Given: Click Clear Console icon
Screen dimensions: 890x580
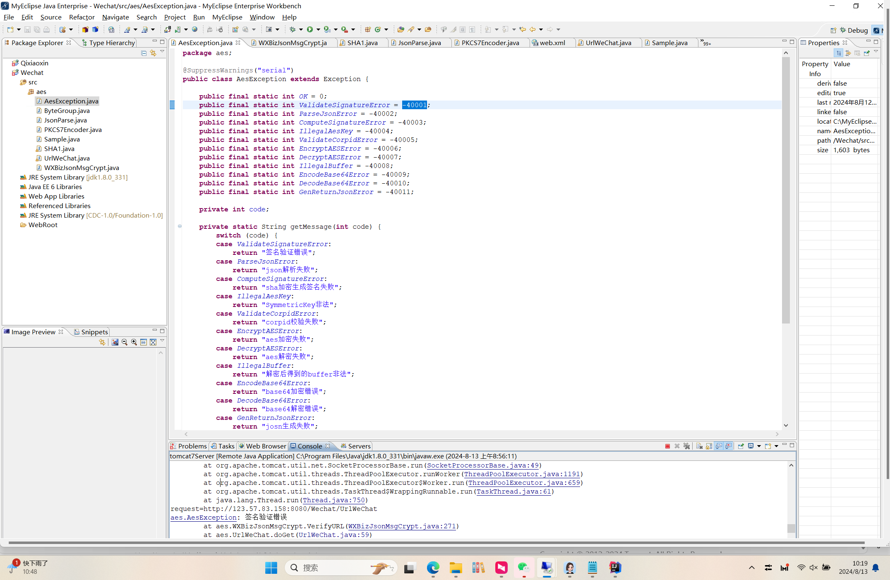Looking at the screenshot, I should 699,446.
